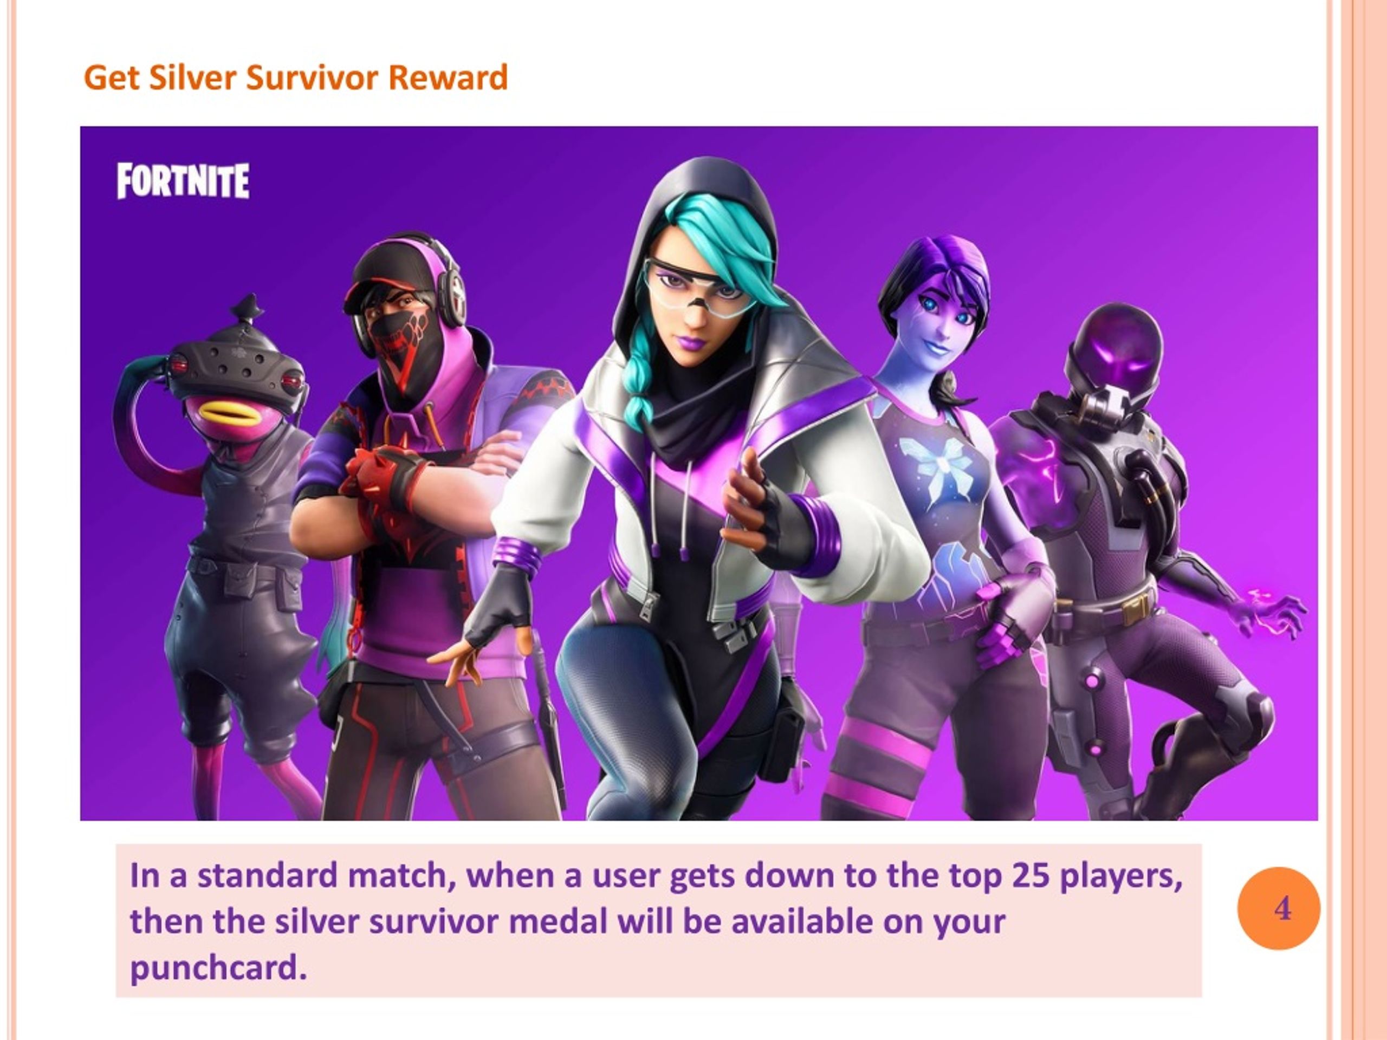
Task: Click the peach vertical border stripe at right
Action: (1364, 519)
